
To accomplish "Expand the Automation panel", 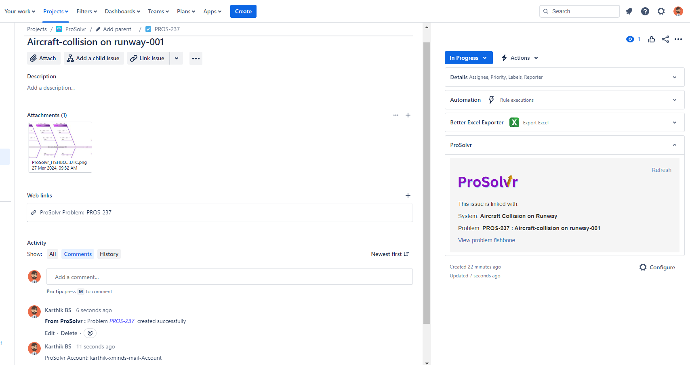I will 564,100.
